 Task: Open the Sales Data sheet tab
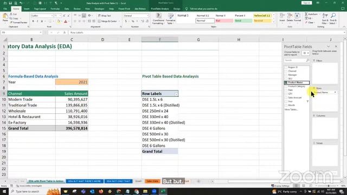click(152, 181)
